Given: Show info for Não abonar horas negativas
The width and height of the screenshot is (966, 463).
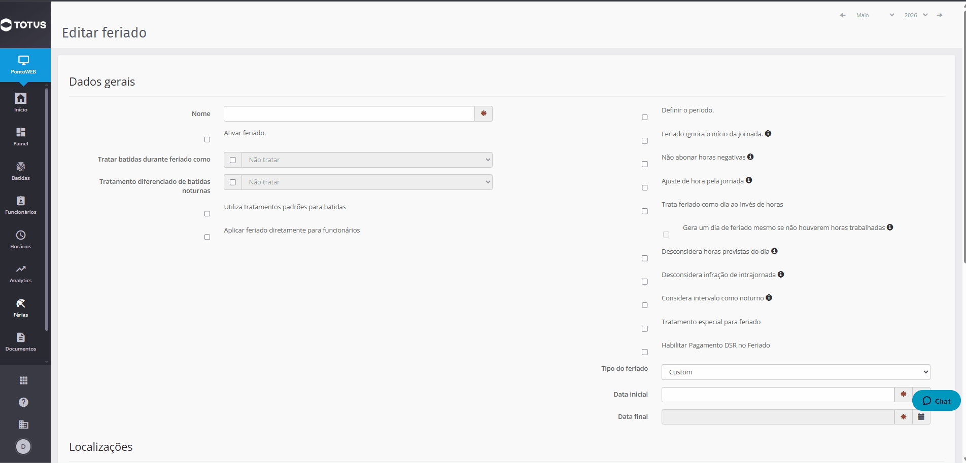Looking at the screenshot, I should 750,157.
